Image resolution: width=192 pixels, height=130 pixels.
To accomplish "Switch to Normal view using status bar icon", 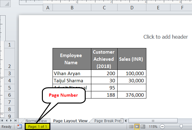I will pos(131,127).
